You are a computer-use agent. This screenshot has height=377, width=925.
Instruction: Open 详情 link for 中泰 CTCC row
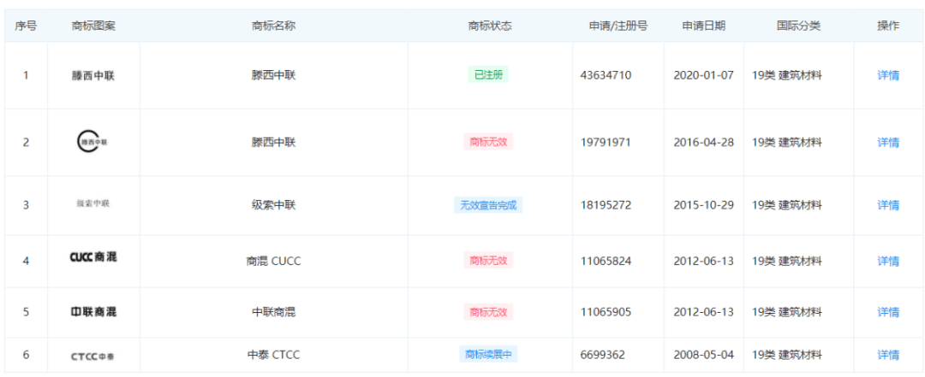888,355
